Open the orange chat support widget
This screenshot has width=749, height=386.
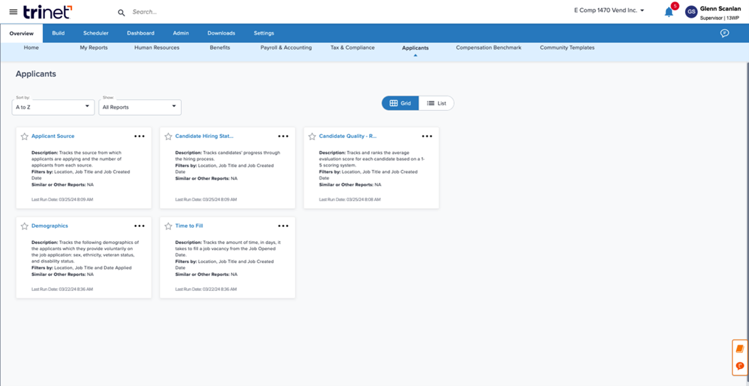[x=740, y=366]
